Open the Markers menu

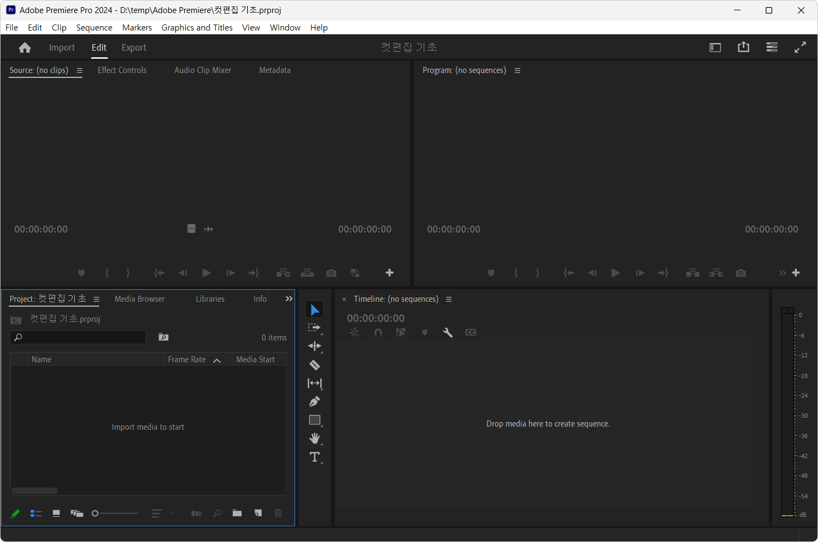coord(137,28)
